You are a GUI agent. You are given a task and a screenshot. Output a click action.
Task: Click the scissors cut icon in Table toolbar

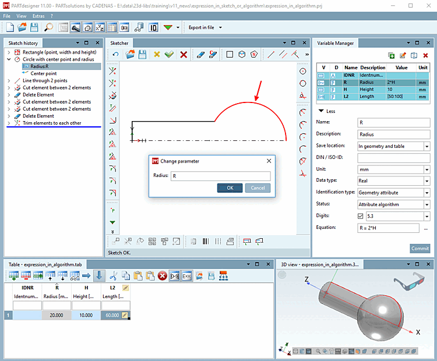[x=113, y=276]
